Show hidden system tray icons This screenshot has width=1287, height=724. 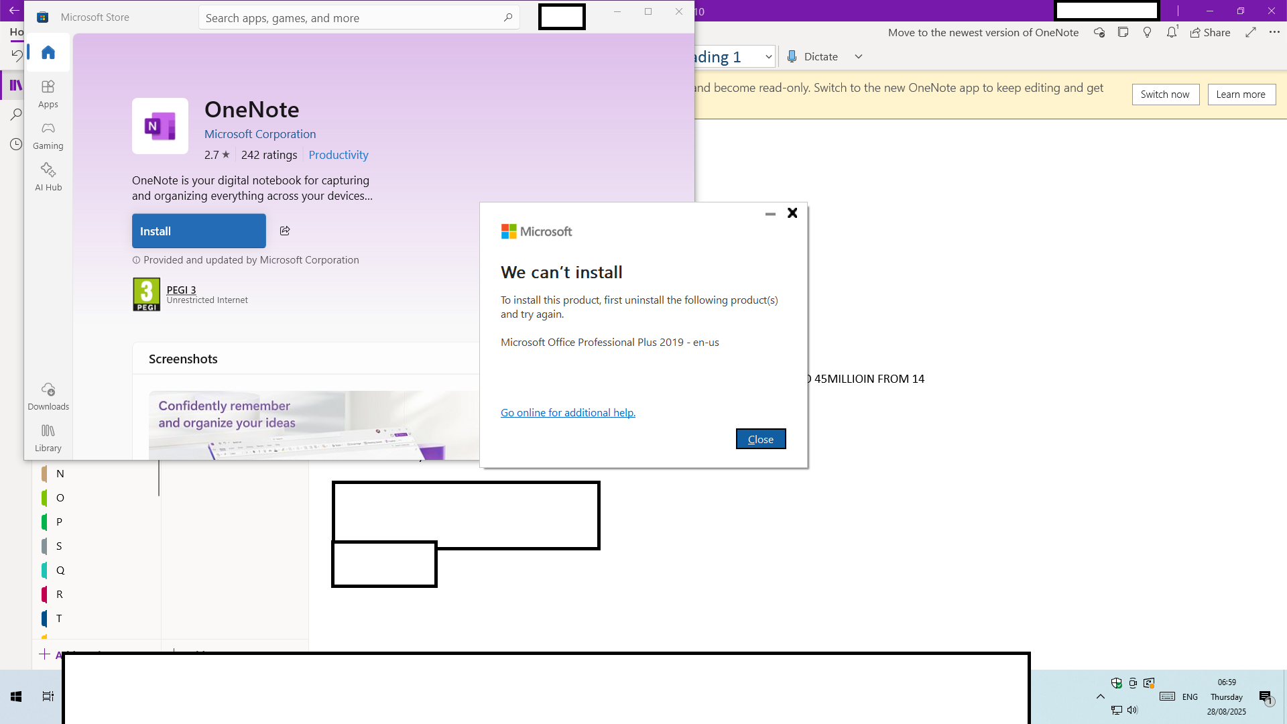tap(1101, 697)
